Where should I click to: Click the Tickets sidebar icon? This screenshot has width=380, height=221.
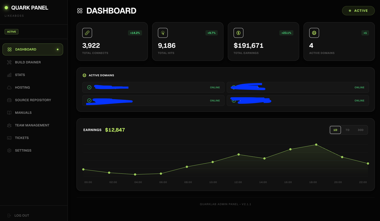tap(9, 138)
